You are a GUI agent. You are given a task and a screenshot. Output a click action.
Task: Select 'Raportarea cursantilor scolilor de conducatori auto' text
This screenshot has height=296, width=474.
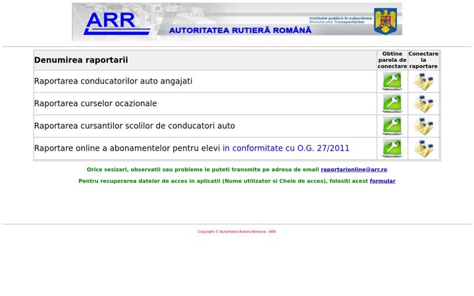pos(134,126)
